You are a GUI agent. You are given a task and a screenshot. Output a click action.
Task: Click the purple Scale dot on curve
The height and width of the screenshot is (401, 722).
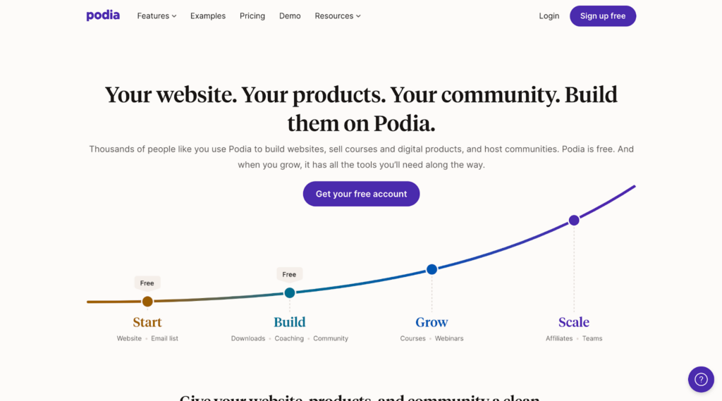click(x=574, y=221)
